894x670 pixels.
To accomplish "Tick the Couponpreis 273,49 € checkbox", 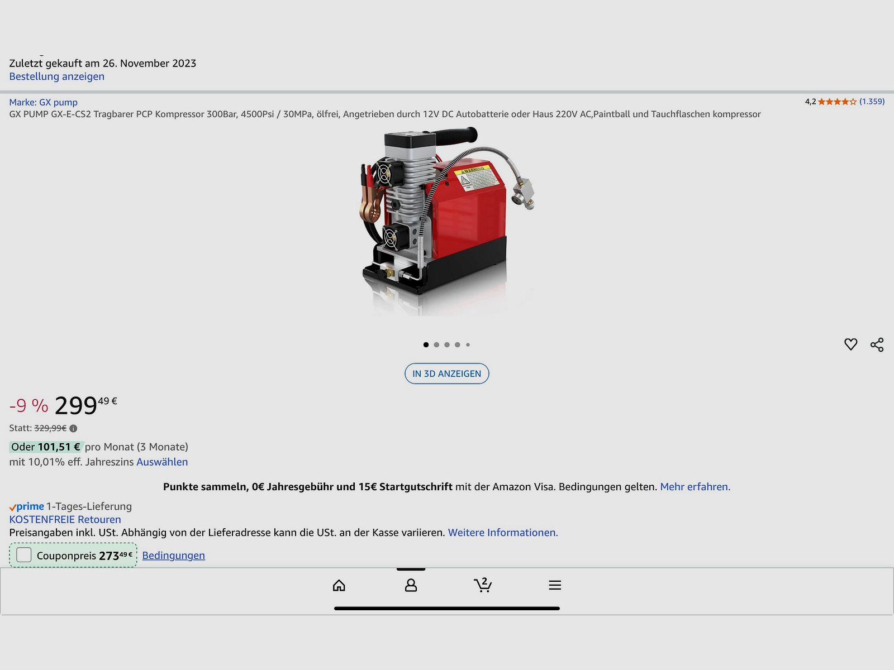I will click(x=24, y=554).
